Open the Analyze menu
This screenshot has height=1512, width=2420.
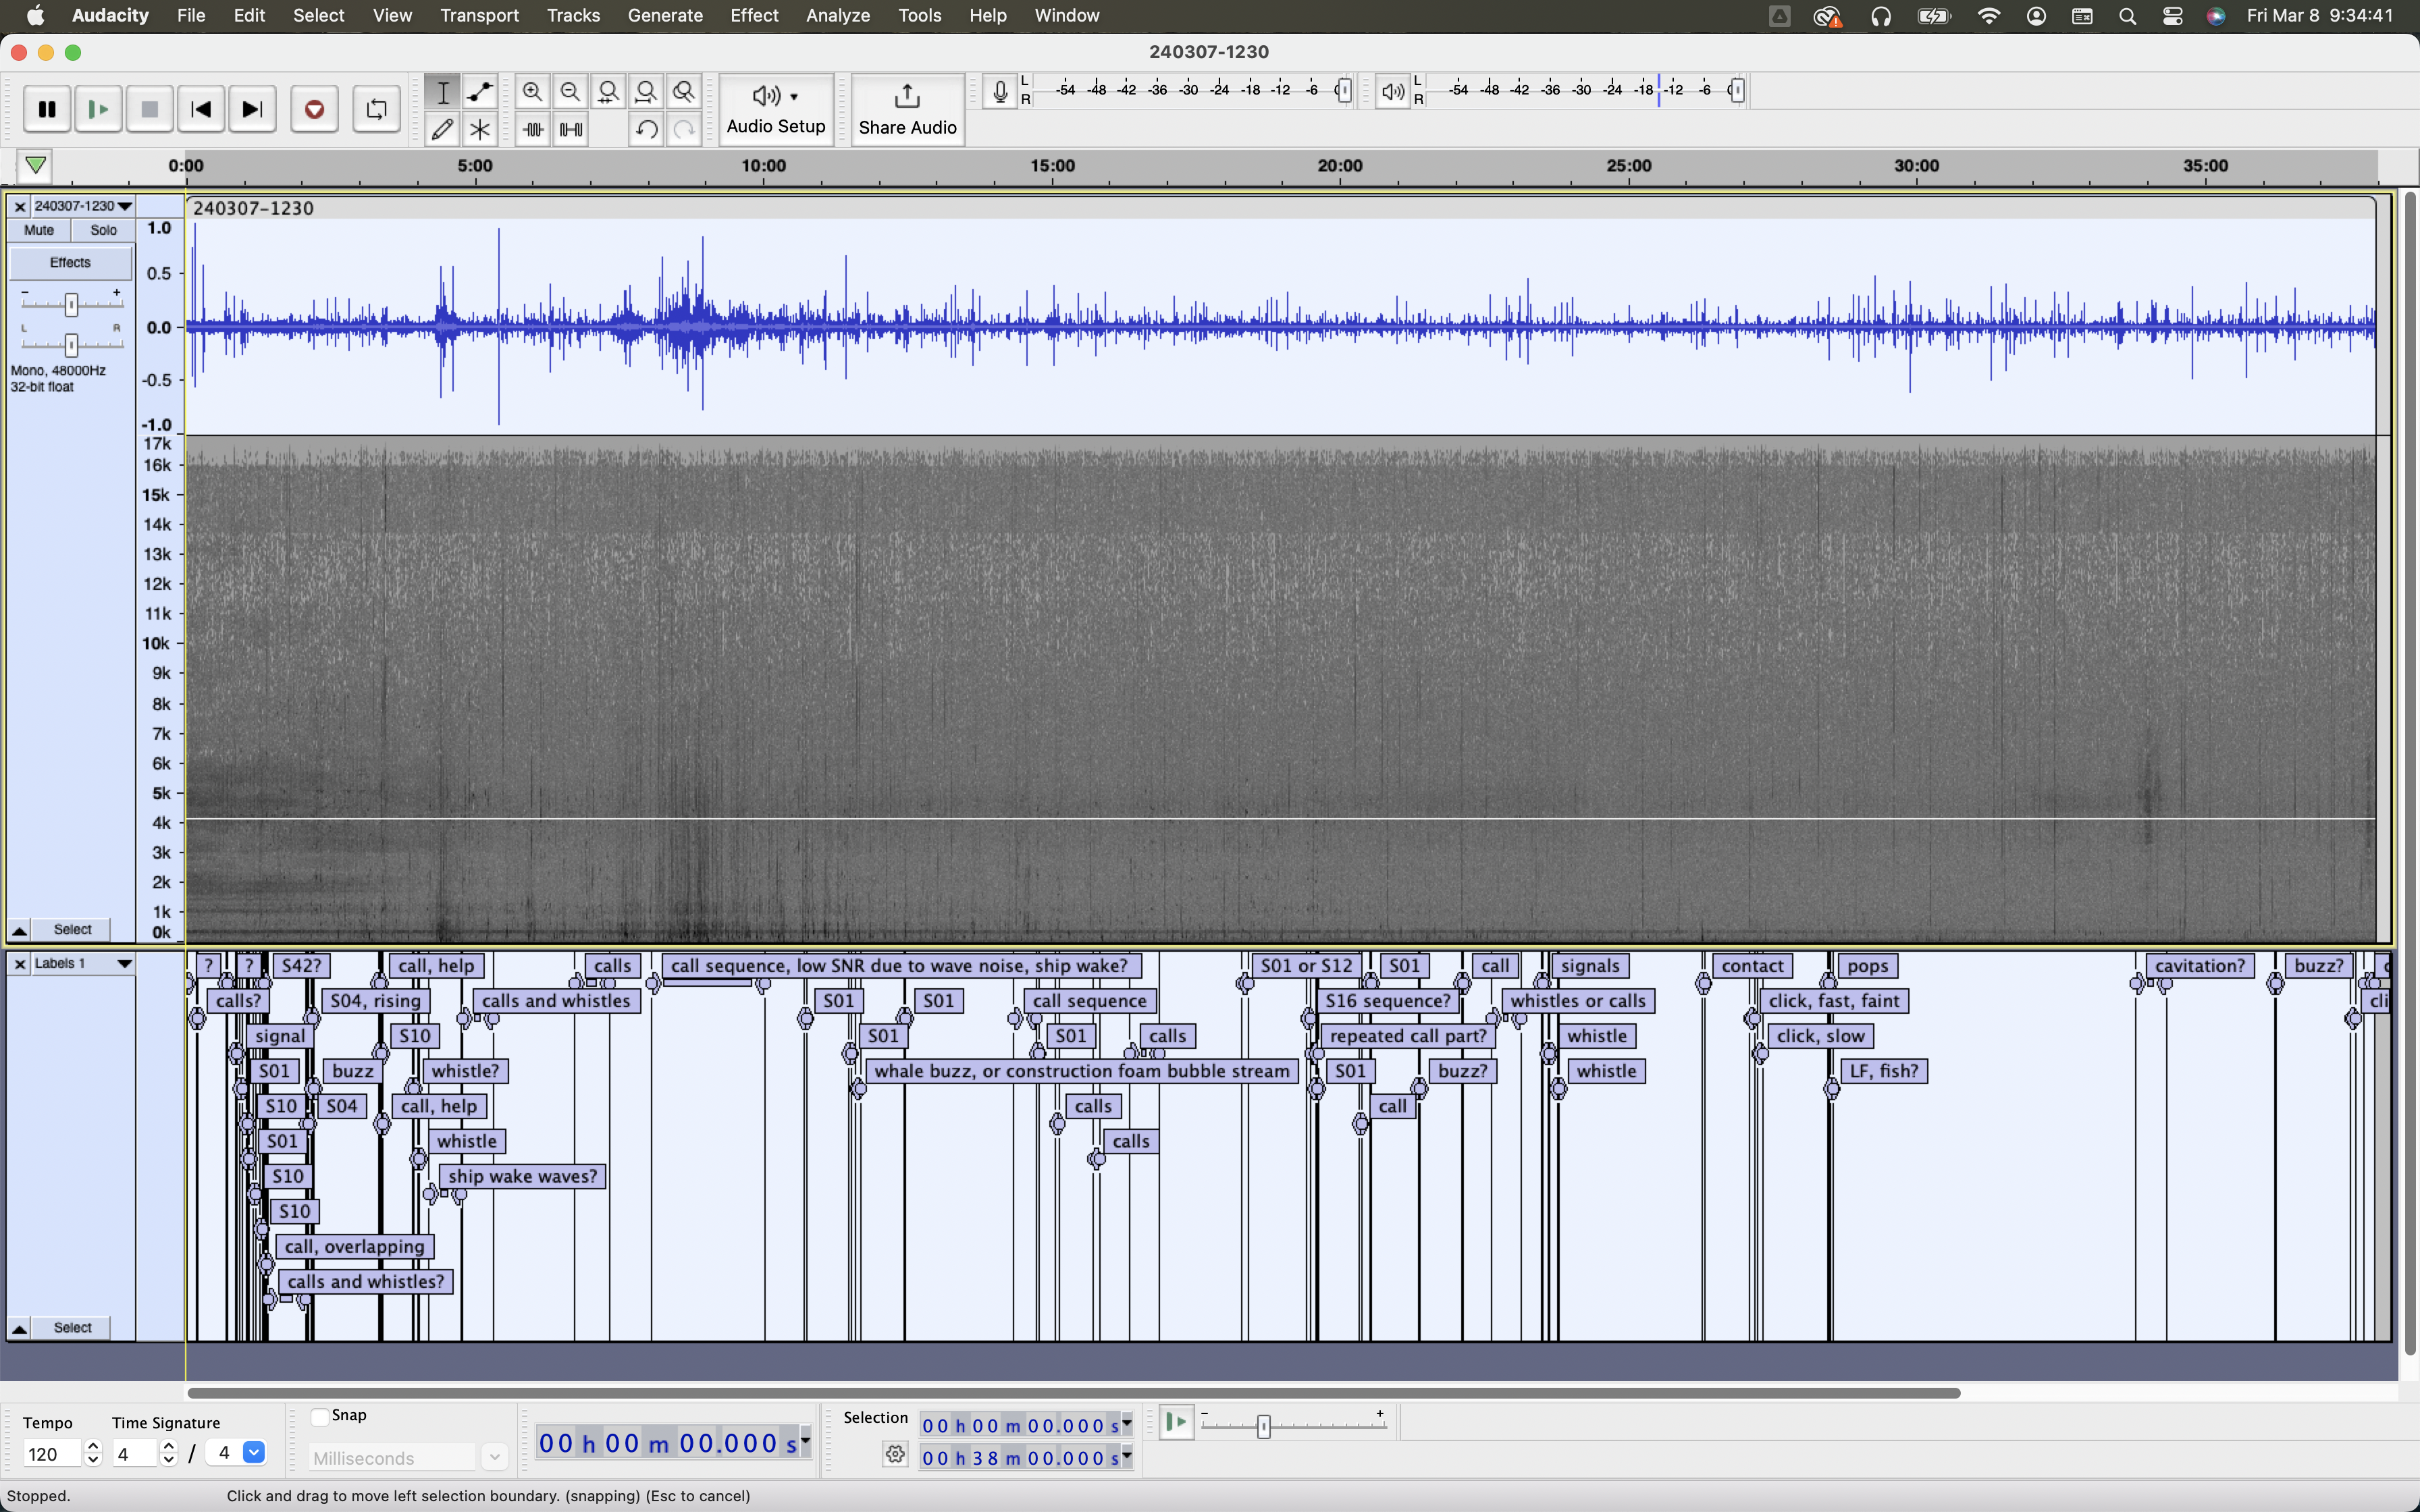coord(837,15)
